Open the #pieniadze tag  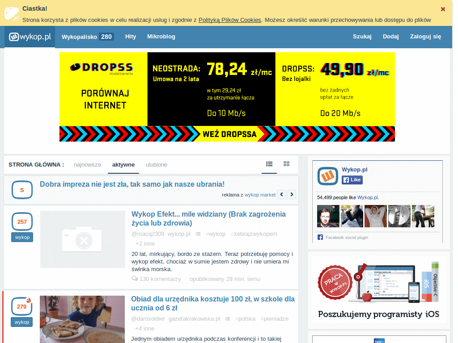click(275, 319)
